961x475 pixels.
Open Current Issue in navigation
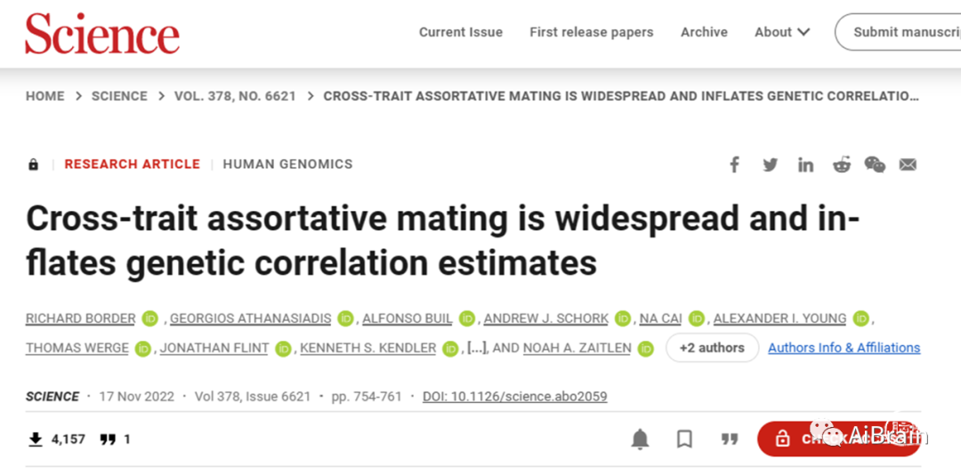(x=461, y=32)
